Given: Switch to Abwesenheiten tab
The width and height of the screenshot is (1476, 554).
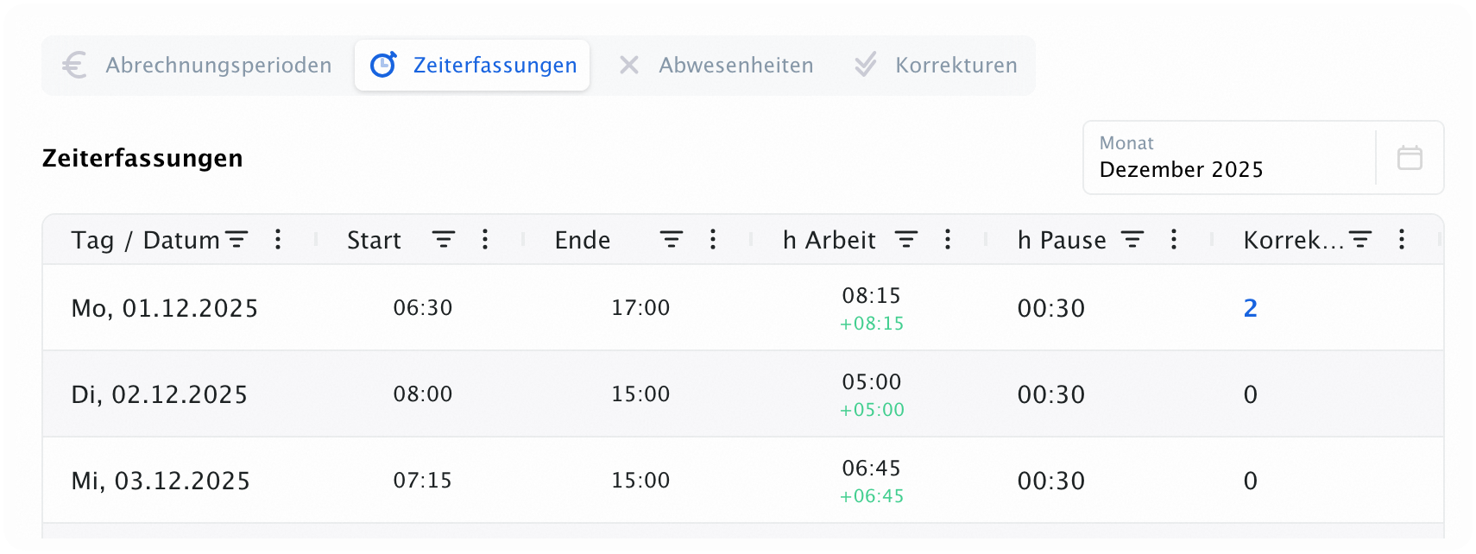Looking at the screenshot, I should coord(716,66).
